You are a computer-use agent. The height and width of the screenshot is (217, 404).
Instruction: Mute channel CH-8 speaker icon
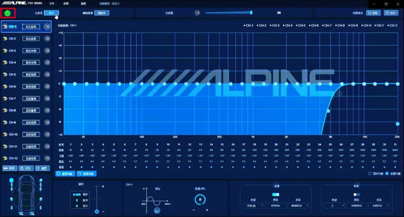click(47, 110)
